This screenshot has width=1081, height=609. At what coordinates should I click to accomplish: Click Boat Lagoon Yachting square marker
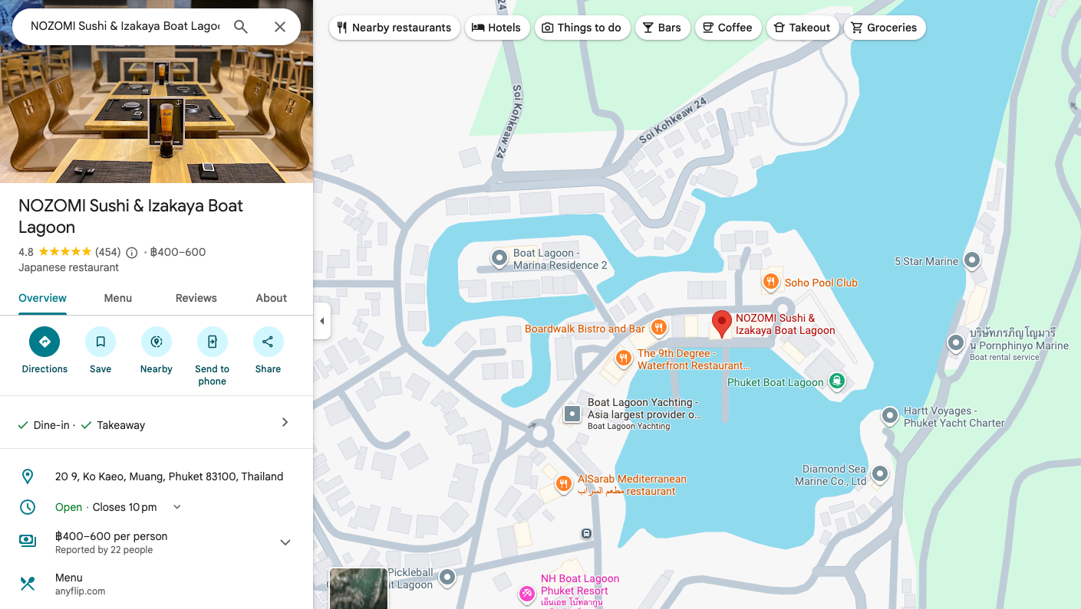pos(572,414)
